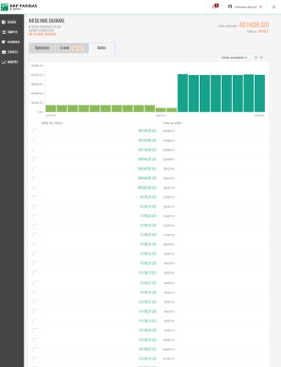Image resolution: width=281 pixels, height=367 pixels.
Task: Open the messages icon with red badge
Action: coord(215,6)
